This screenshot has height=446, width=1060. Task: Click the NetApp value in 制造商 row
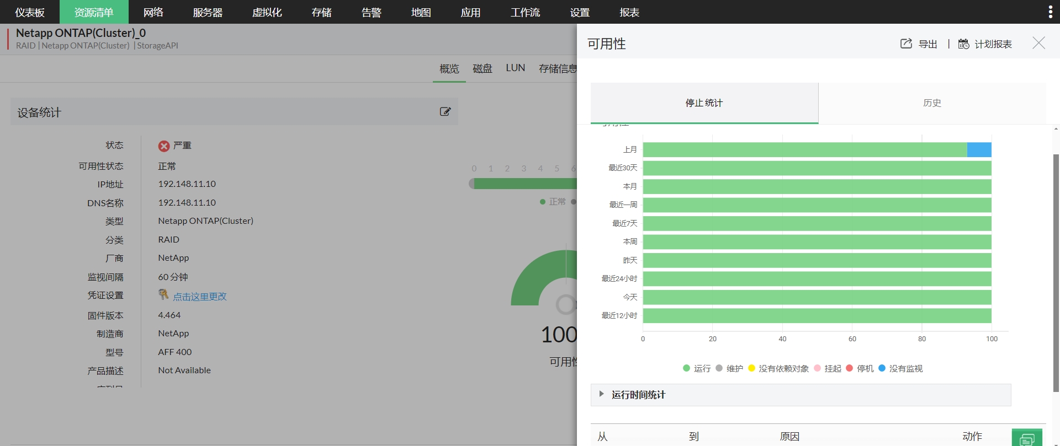[173, 334]
